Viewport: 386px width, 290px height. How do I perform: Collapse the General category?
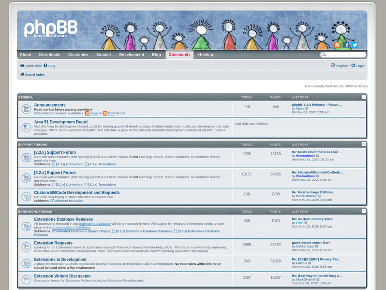click(x=364, y=97)
